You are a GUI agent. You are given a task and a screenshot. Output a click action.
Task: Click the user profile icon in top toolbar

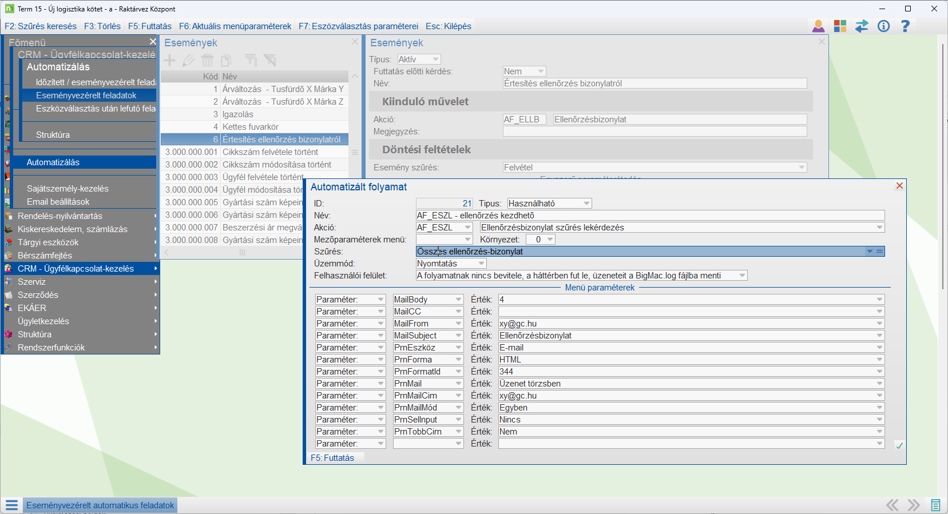[818, 26]
